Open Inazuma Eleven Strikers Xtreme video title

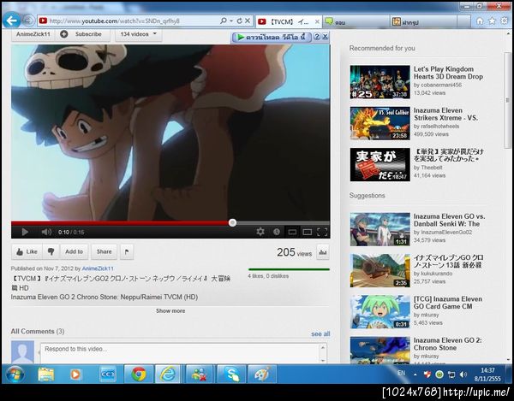[445, 115]
